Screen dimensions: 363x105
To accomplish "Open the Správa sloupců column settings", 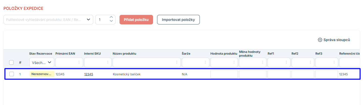I will [334, 40].
